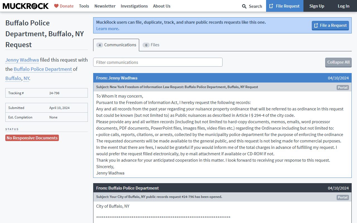The image size is (357, 223).
Task: Click the Collapse All button
Action: click(x=338, y=62)
